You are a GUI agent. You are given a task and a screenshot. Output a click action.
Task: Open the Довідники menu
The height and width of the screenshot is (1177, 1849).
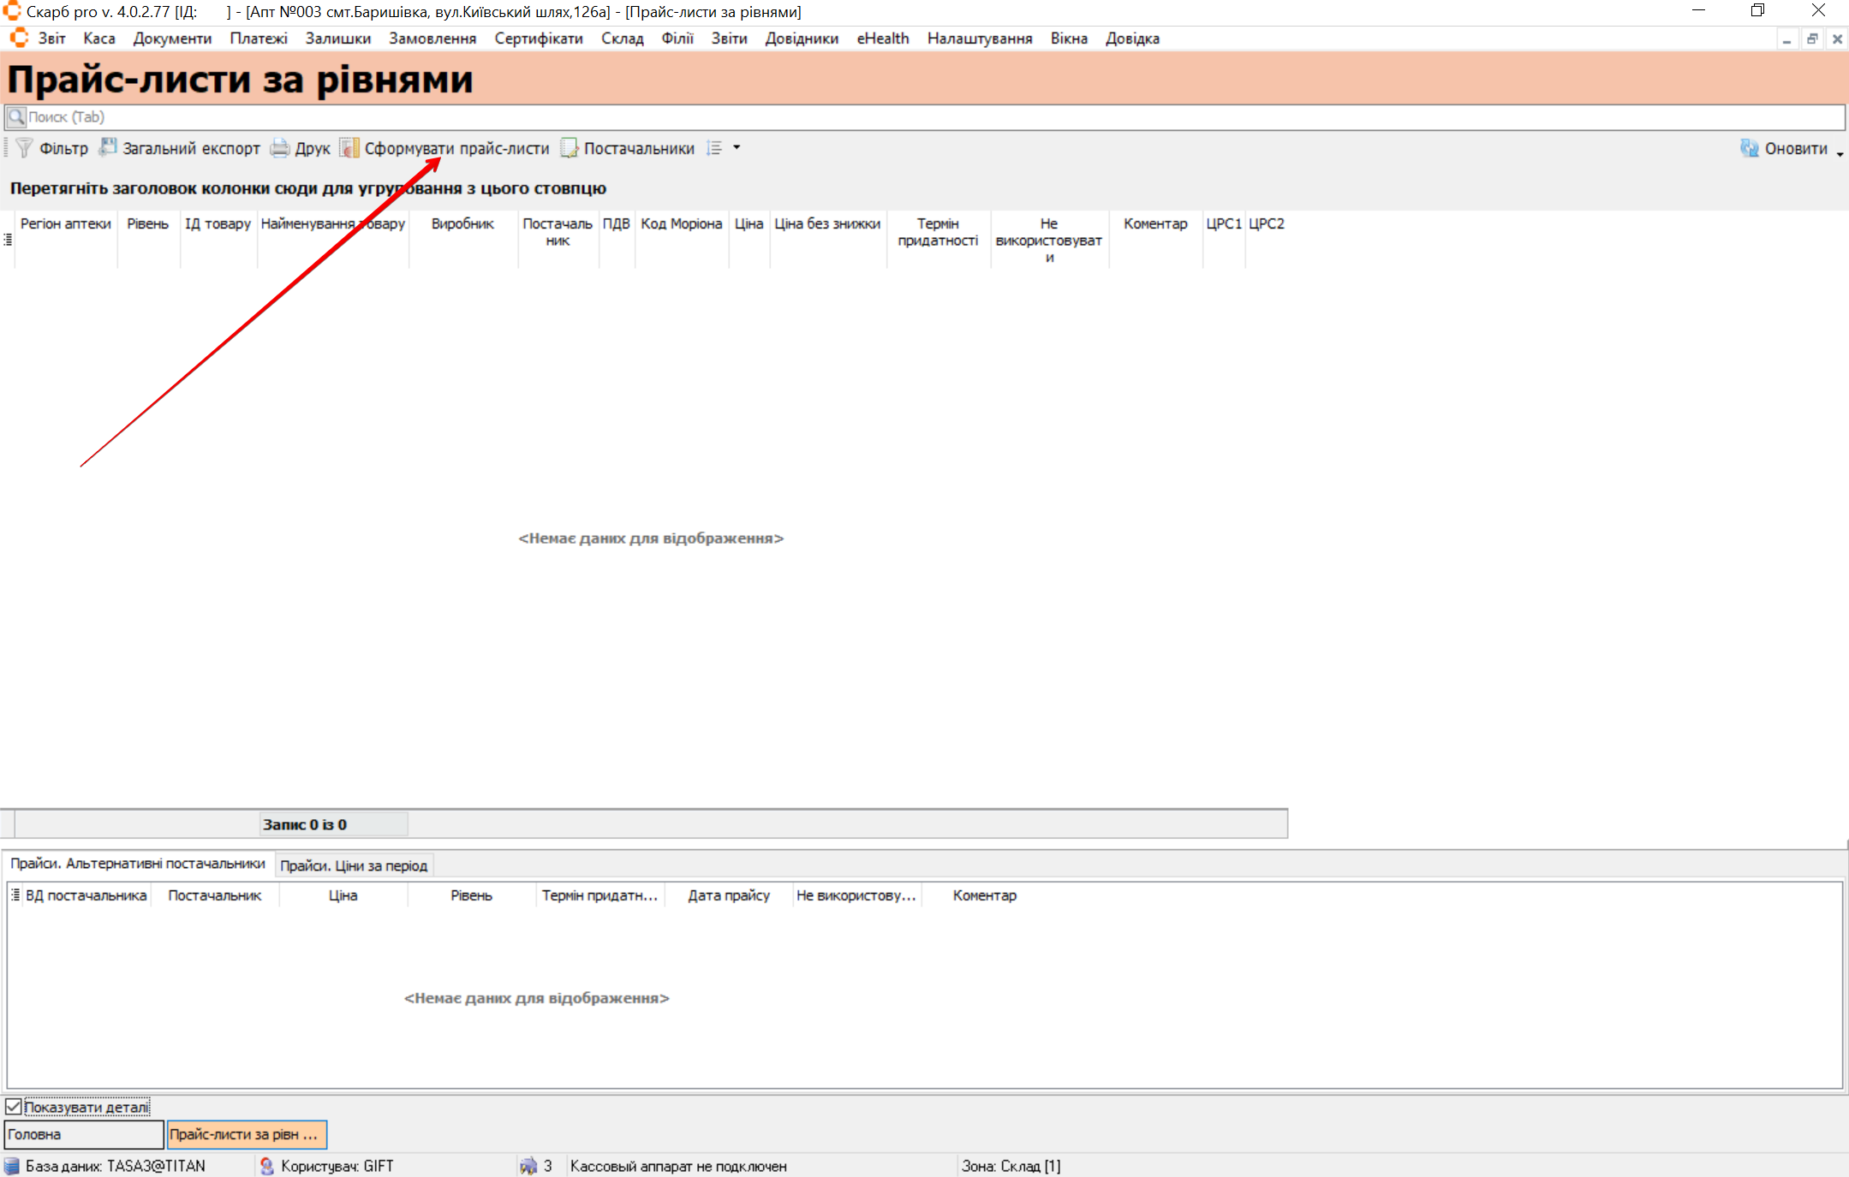coord(802,39)
